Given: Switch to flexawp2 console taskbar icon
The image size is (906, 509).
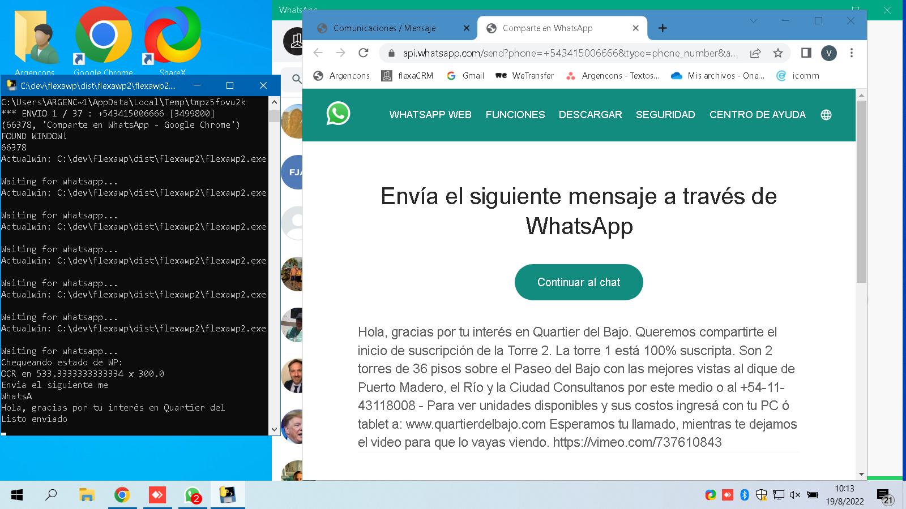Looking at the screenshot, I should (228, 495).
